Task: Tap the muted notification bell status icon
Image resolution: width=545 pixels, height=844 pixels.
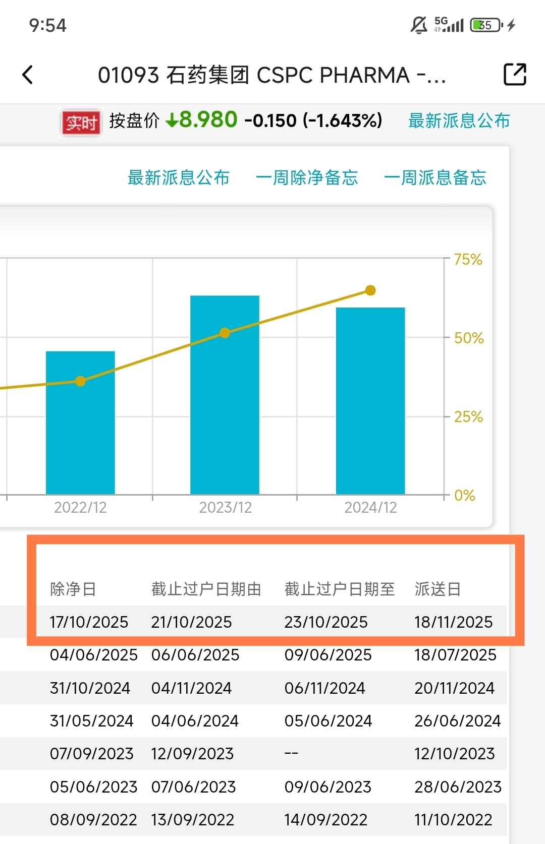Action: [x=419, y=25]
